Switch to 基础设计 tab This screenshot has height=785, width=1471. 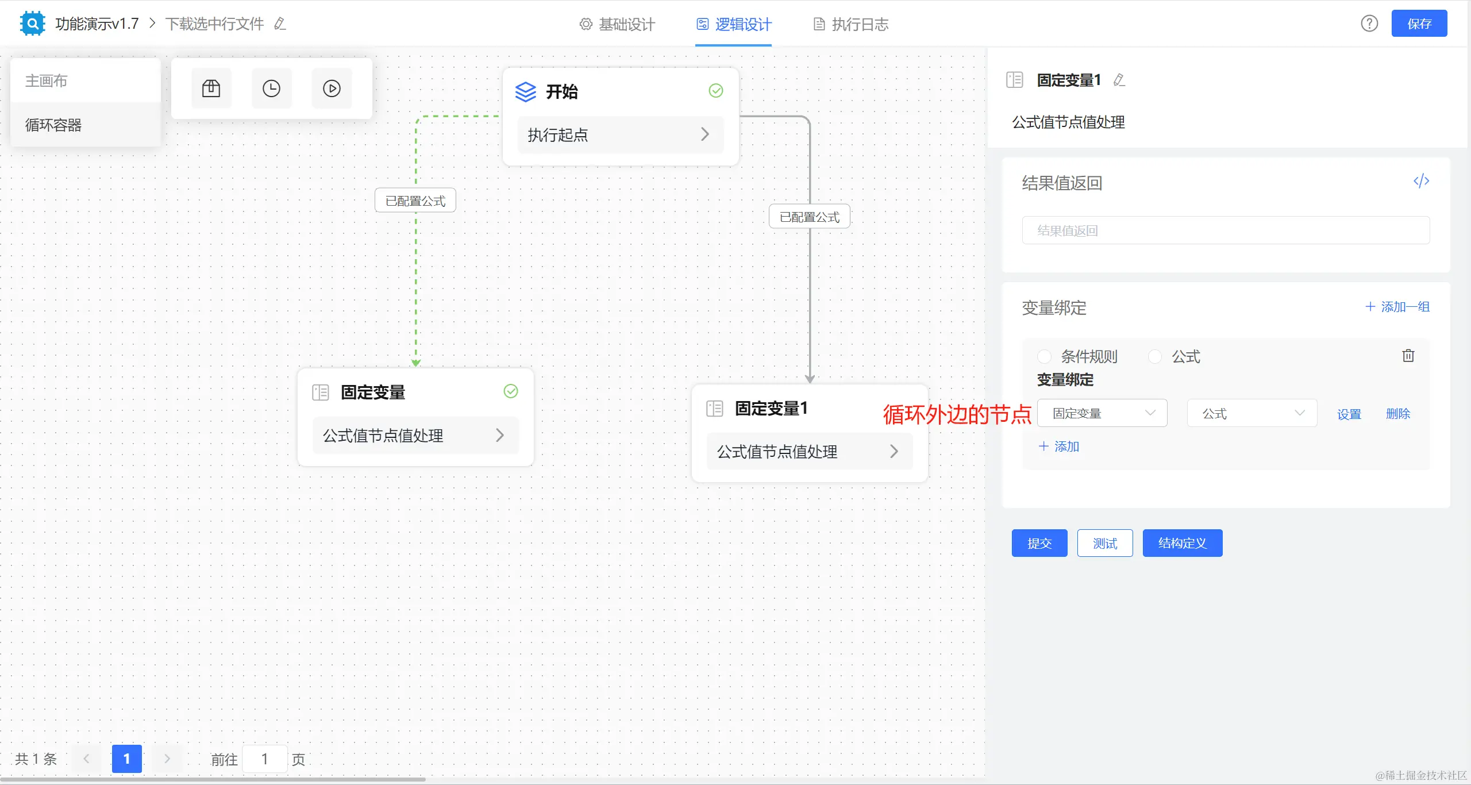pos(618,24)
